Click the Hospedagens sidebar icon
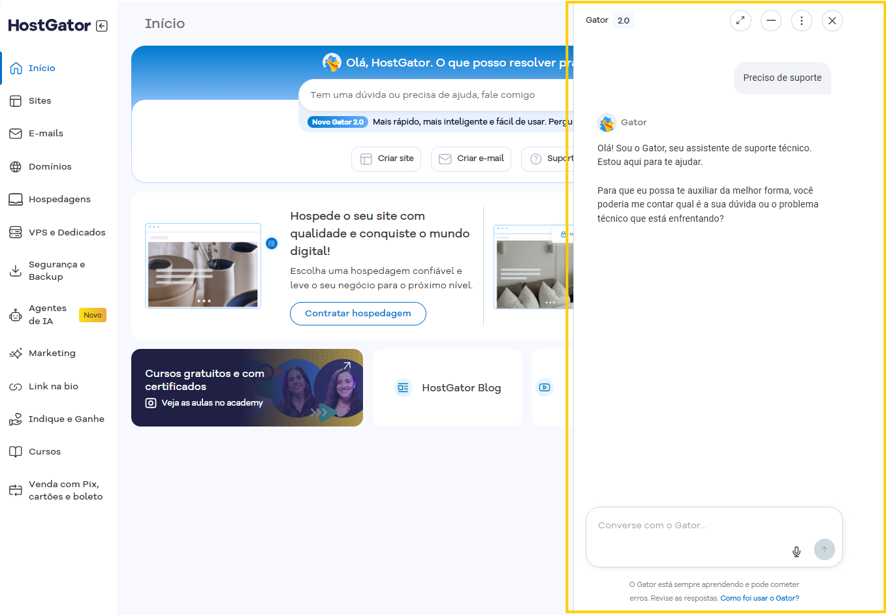886x615 pixels. pos(16,199)
